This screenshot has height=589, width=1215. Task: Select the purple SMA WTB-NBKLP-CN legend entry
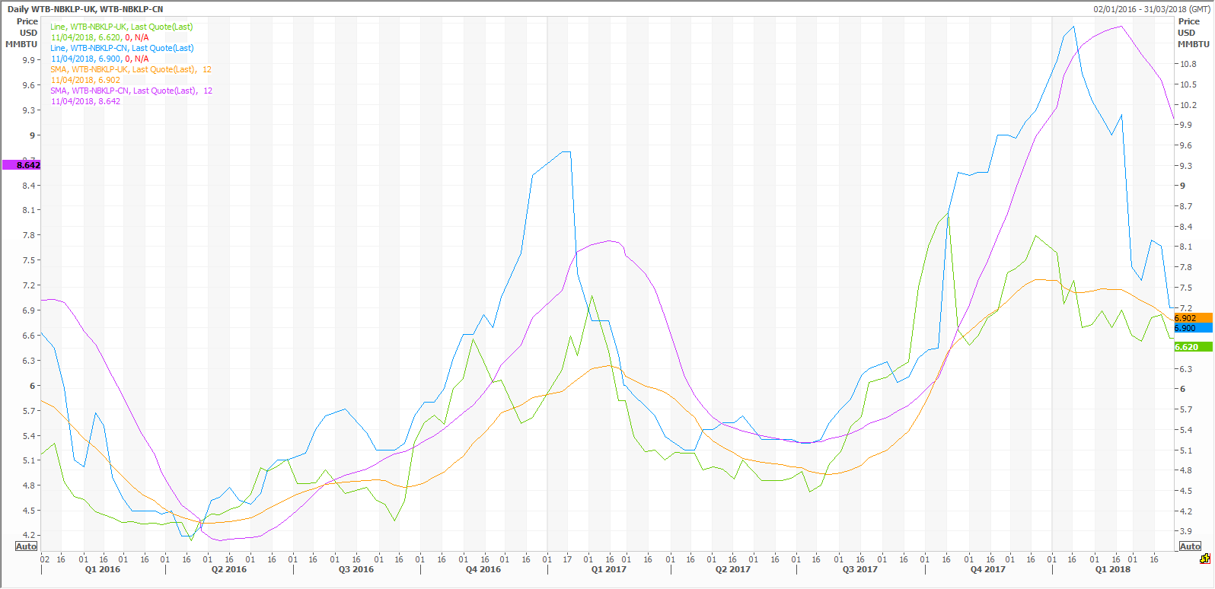click(x=132, y=91)
